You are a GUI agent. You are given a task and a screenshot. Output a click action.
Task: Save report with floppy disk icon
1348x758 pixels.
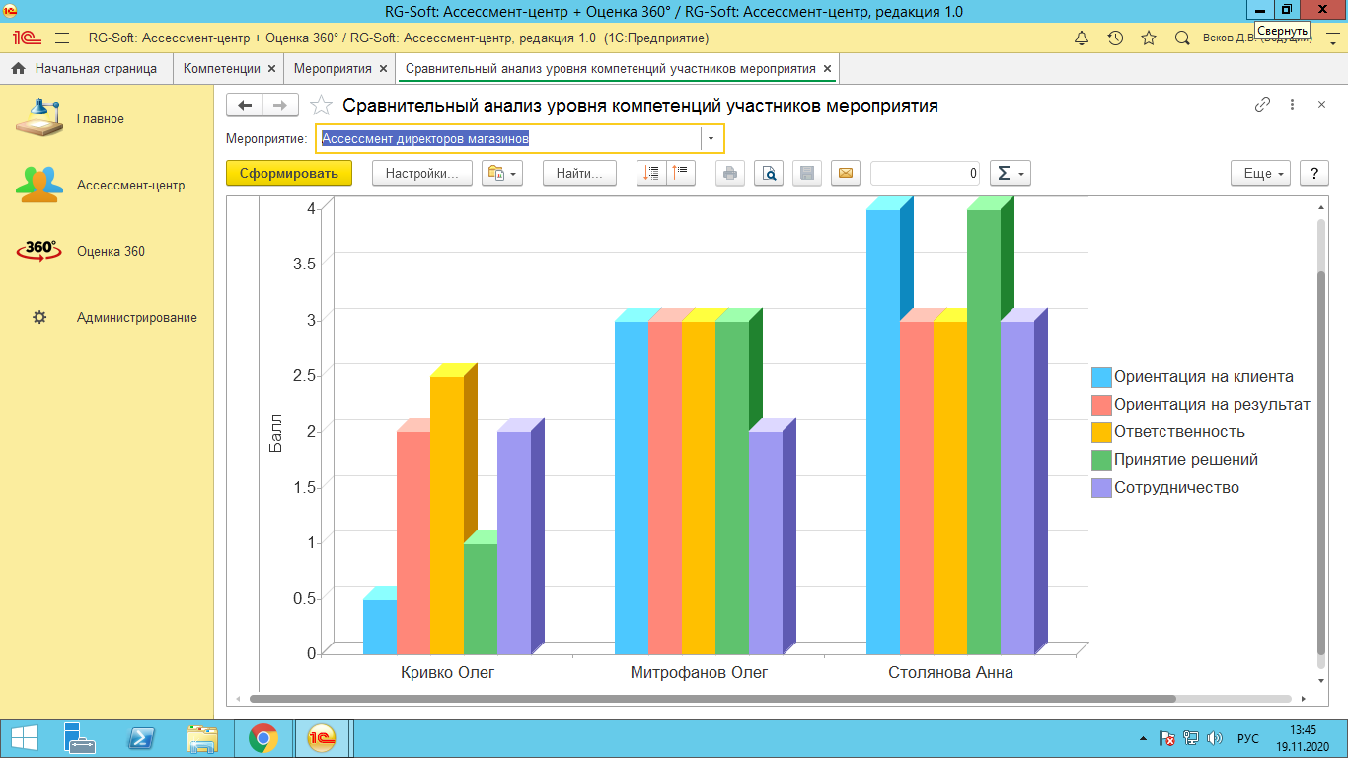point(807,173)
